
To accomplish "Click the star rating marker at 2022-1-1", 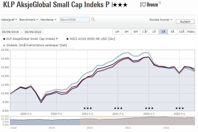I will coord(149,108).
